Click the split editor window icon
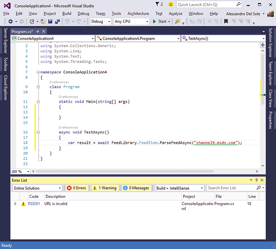This screenshot has height=249, width=276. [x=263, y=45]
